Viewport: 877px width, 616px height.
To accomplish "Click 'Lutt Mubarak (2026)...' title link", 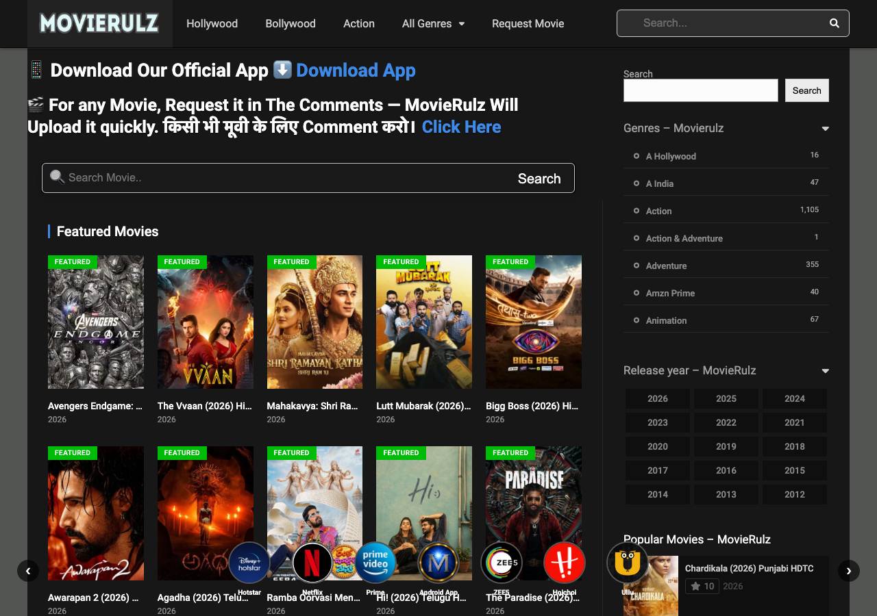I will point(423,406).
